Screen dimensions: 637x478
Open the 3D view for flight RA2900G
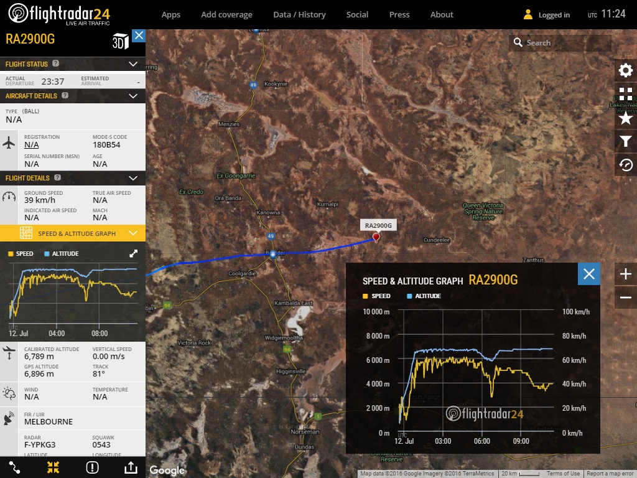click(x=120, y=42)
